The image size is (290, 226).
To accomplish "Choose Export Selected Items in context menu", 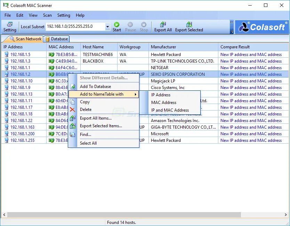I will click(104, 126).
